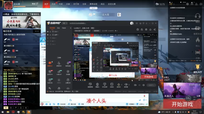Expand the chat bubble dropdown arrow
204x114 pixels.
(146, 100)
